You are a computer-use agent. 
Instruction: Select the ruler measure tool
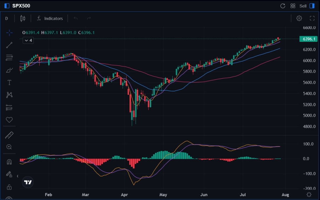[x=9, y=135]
